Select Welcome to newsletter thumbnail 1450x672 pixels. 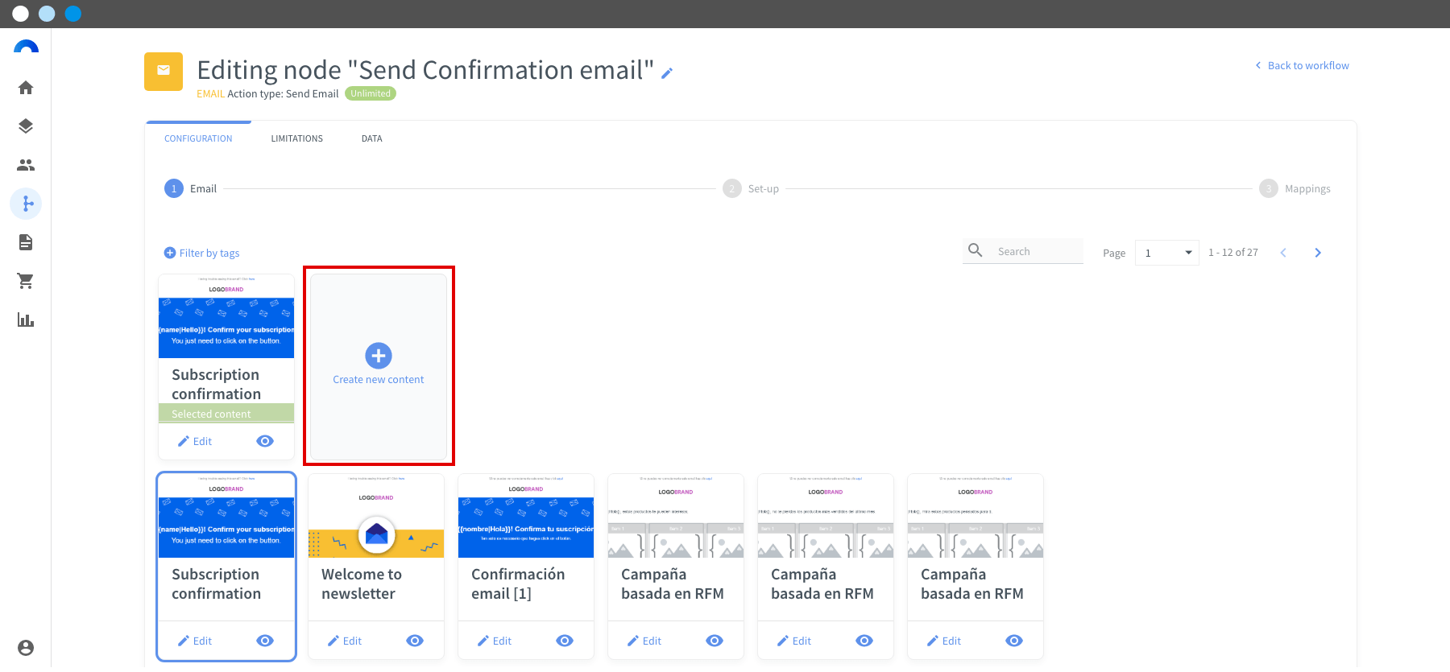click(376, 516)
